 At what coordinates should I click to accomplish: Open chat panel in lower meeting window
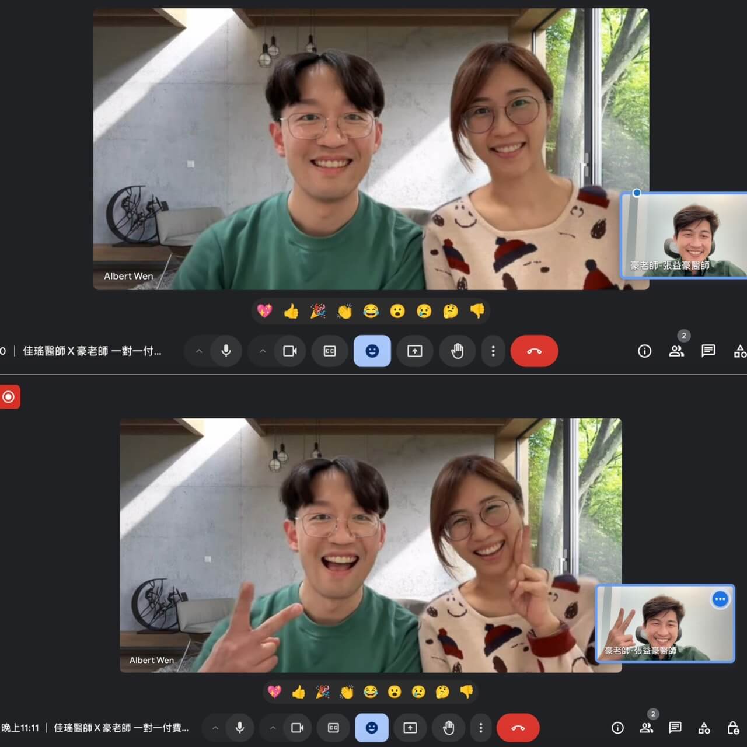[675, 728]
